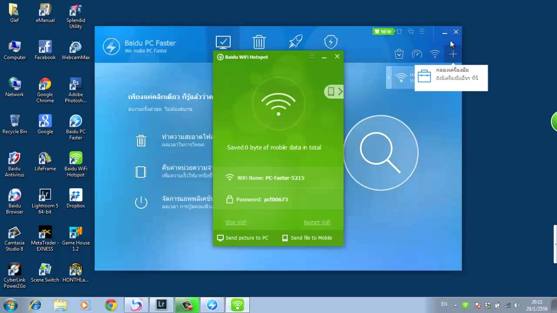Image resolution: width=557 pixels, height=313 pixels.
Task: Click Internet Explorer in the taskbar
Action: (x=36, y=305)
